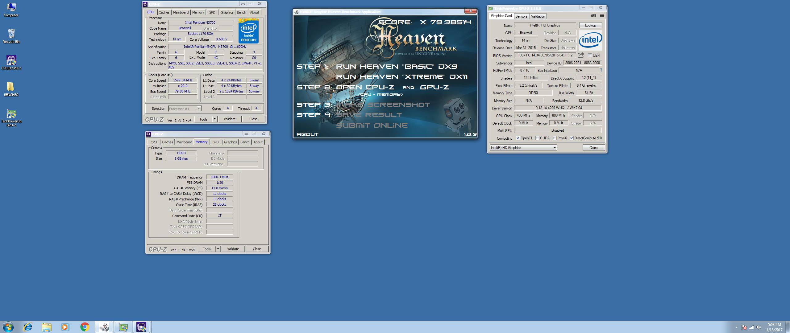Click the volume speaker tray icon
790x333 pixels.
pos(759,327)
